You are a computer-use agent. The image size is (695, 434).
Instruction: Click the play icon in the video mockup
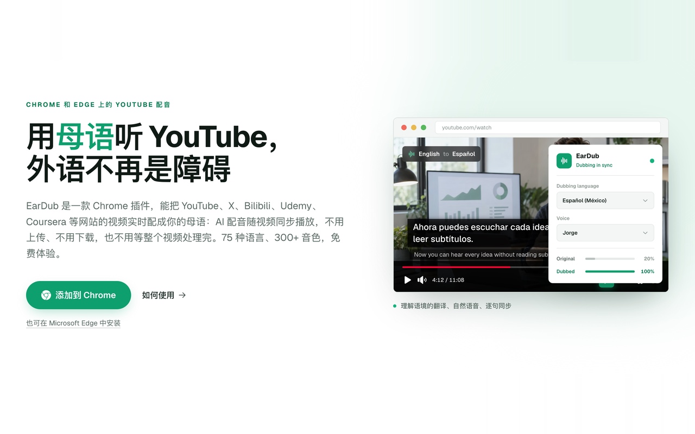(408, 280)
